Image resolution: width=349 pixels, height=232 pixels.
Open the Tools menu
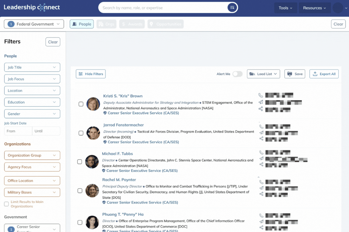285,8
